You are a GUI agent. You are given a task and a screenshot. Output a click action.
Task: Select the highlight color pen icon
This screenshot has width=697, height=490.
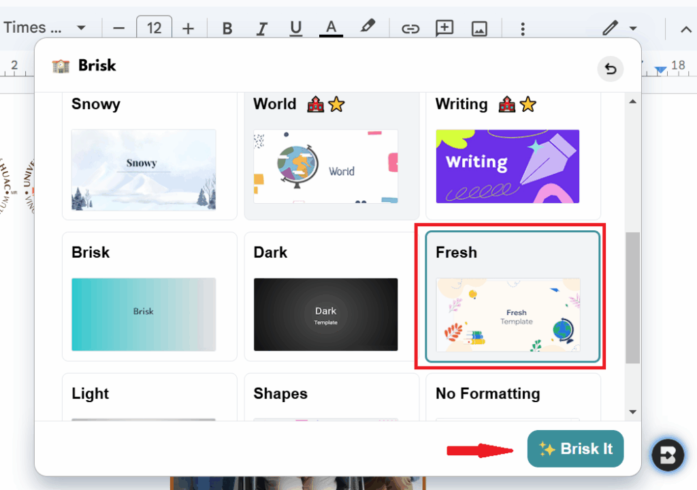[x=368, y=27]
